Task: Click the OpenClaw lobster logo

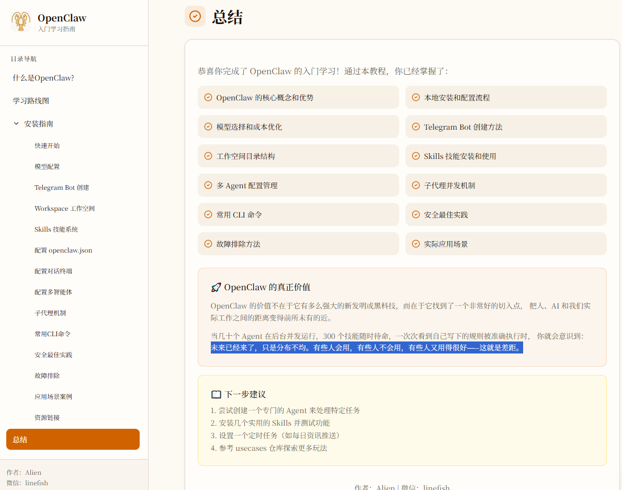Action: [21, 21]
